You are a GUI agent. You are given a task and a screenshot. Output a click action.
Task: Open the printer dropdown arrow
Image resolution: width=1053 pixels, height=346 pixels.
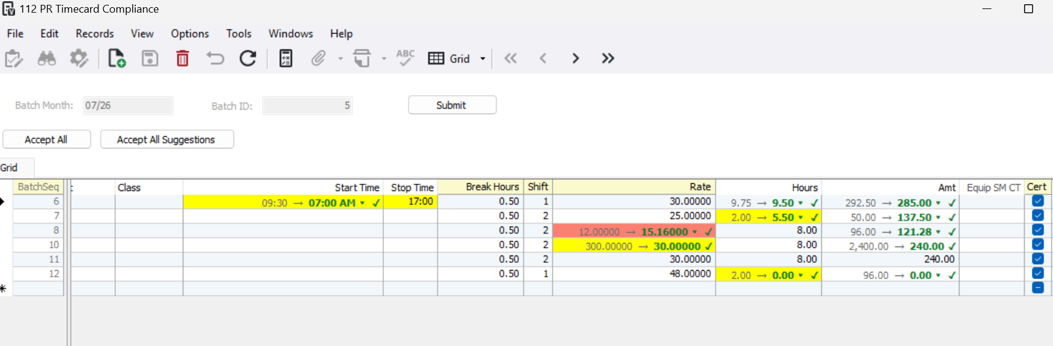click(x=384, y=59)
